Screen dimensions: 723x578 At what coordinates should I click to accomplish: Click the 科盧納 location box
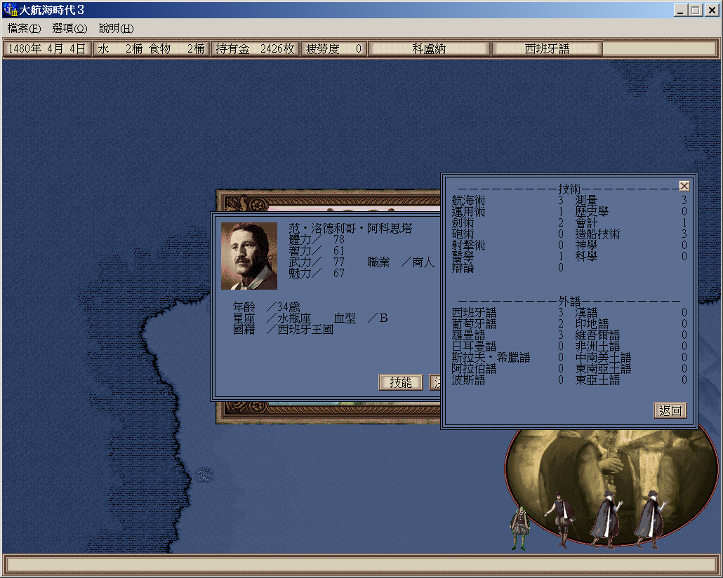[x=429, y=49]
